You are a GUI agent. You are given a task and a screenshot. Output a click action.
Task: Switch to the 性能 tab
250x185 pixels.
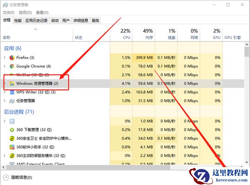coord(18,20)
